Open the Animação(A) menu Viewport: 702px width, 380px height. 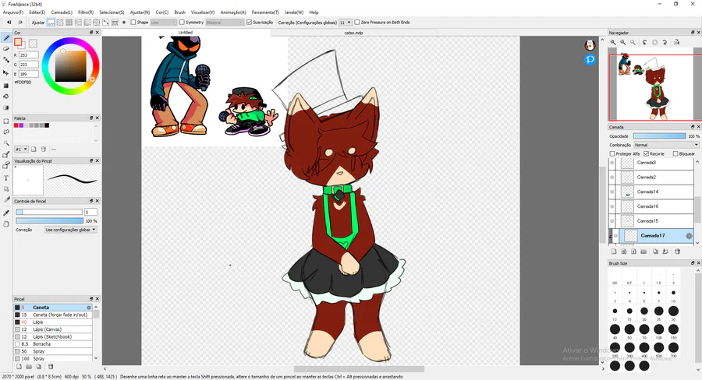tap(232, 12)
